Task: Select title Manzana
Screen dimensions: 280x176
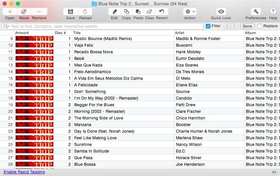Action: pyautogui.click(x=83, y=125)
